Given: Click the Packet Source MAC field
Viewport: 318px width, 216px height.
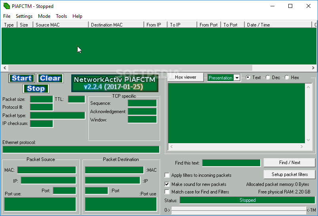Looking at the screenshot, I should [47, 170].
